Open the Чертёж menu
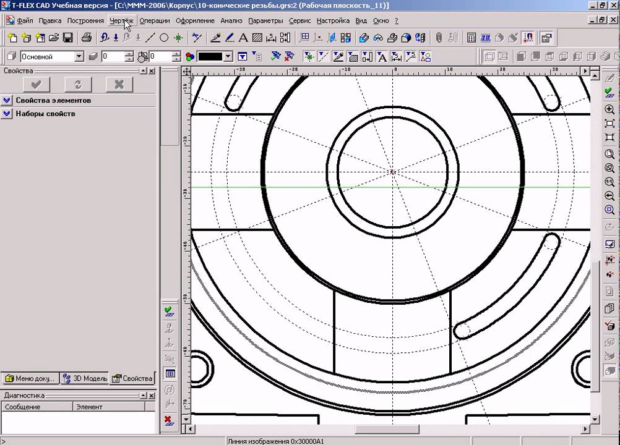The width and height of the screenshot is (620, 445). tap(121, 20)
